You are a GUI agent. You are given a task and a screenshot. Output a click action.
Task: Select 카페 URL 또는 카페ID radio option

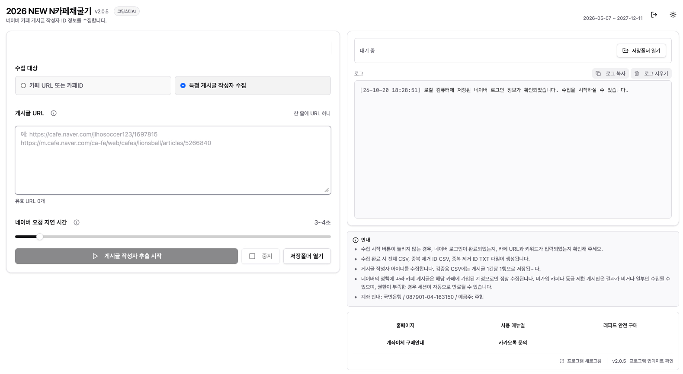[x=93, y=86]
